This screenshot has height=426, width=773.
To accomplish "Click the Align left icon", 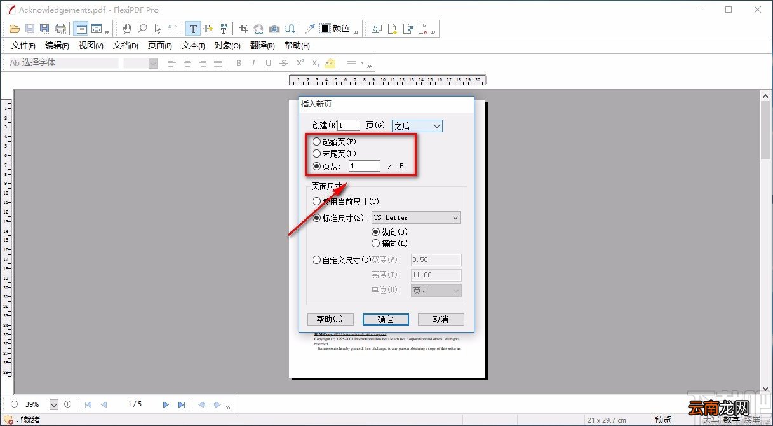I will [171, 63].
